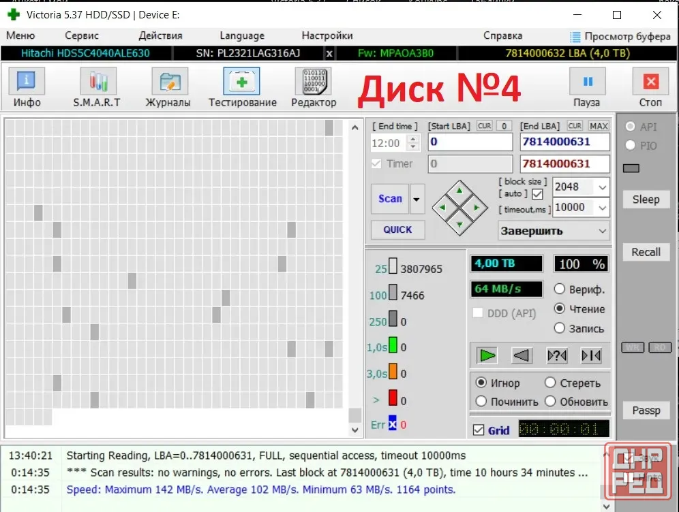Screen dimensions: 679x512
Task: Open the Журналы logs icon
Action: [x=170, y=81]
